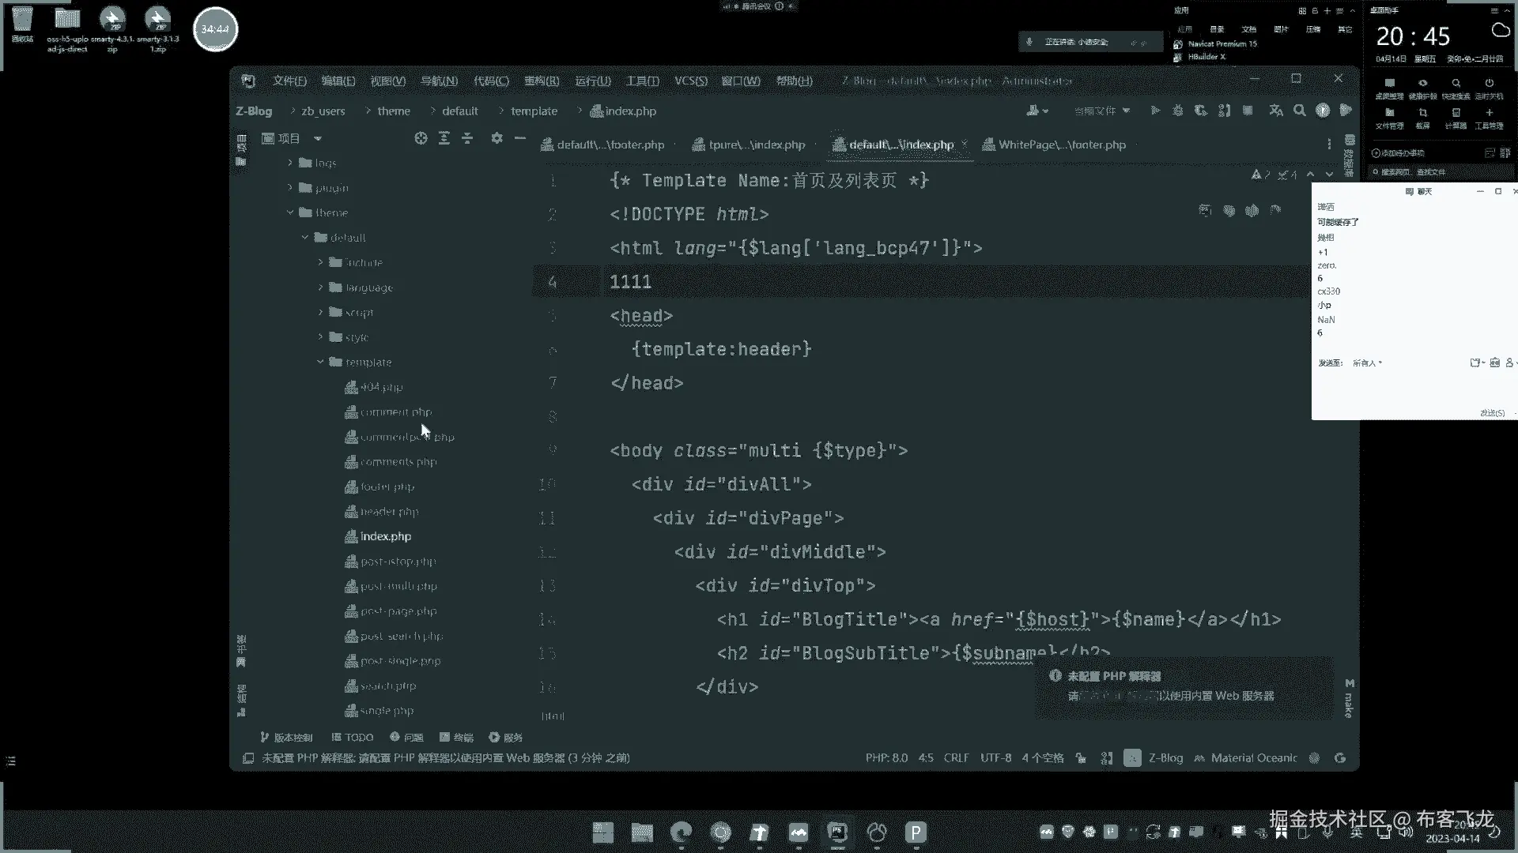The width and height of the screenshot is (1518, 853).
Task: Collapse the template folder in tree
Action: (320, 363)
